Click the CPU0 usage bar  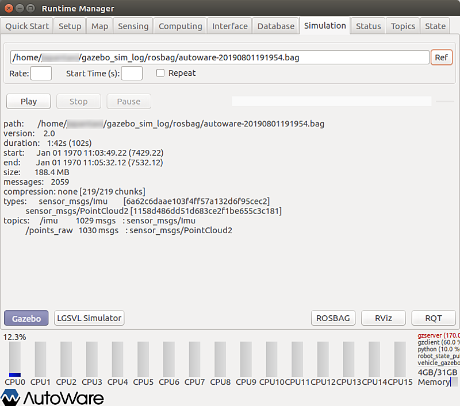(15, 359)
